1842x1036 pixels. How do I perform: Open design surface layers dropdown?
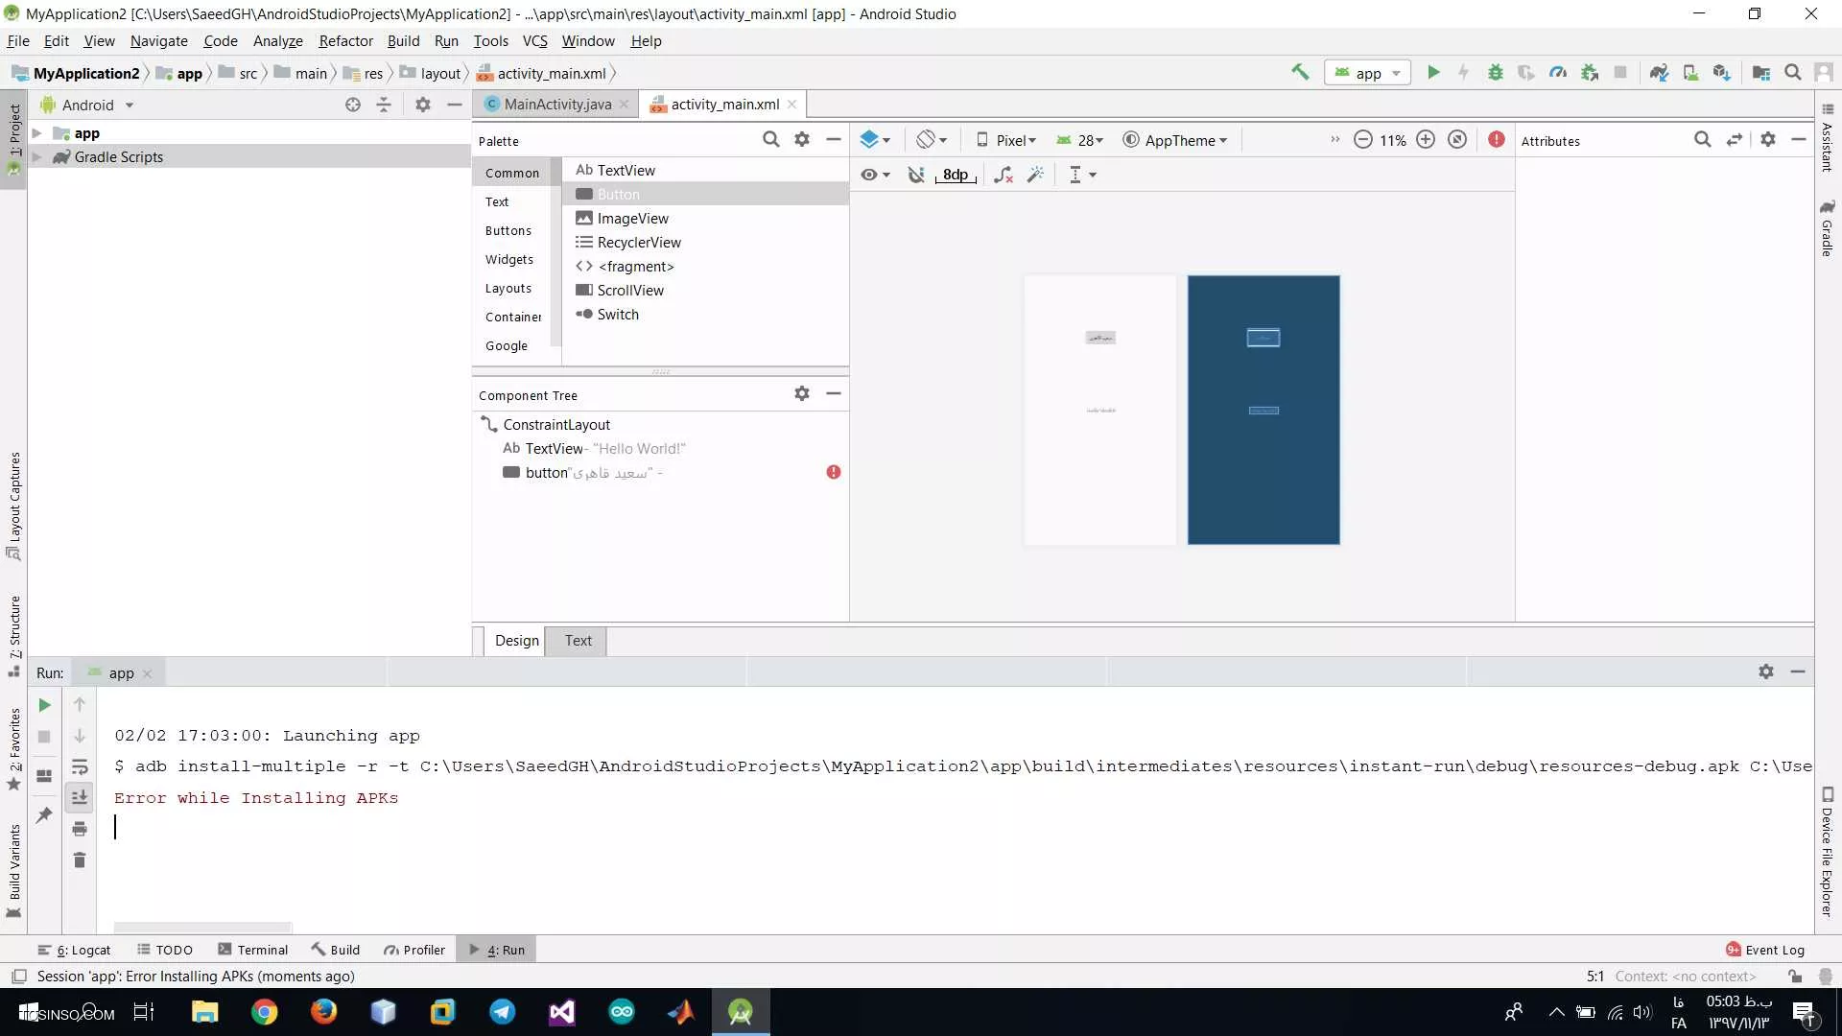(875, 140)
